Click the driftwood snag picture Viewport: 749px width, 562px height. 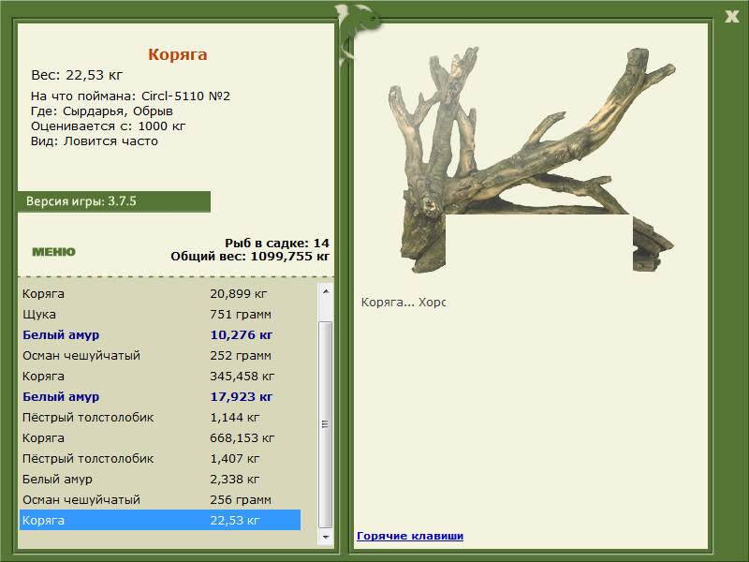click(x=532, y=159)
